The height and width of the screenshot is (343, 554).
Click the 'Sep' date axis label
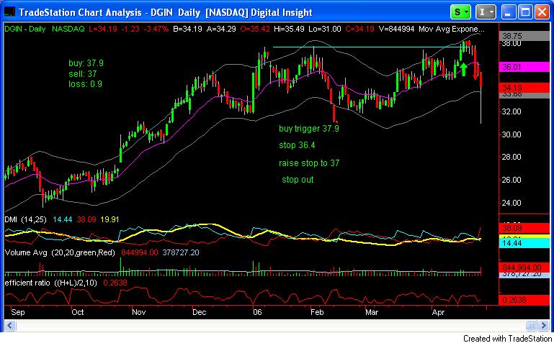(18, 313)
